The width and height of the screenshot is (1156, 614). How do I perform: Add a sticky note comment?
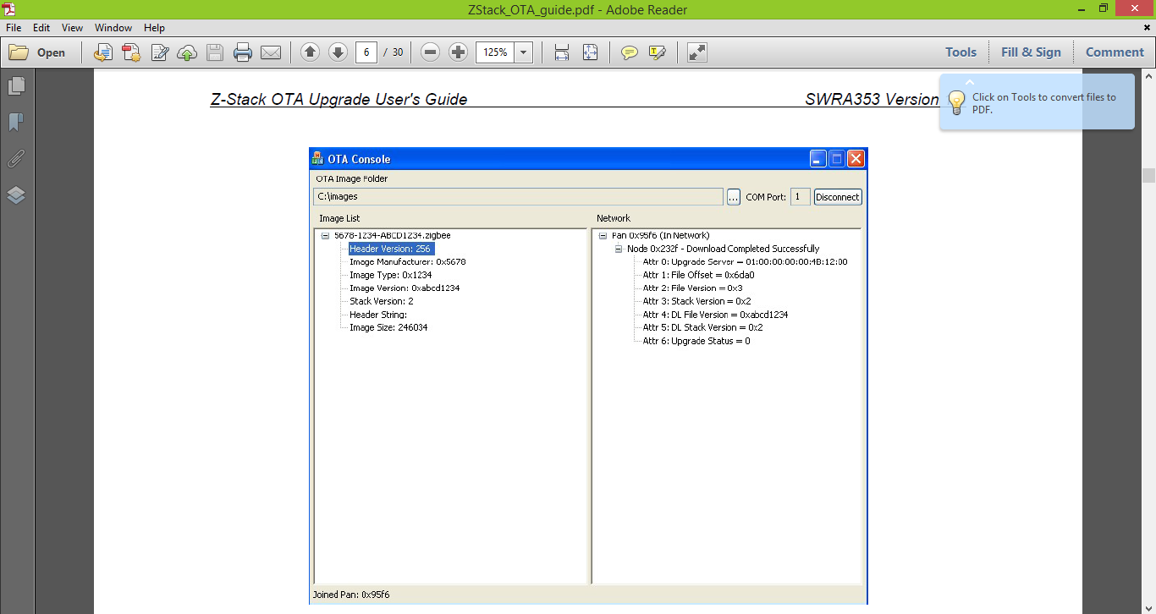tap(629, 52)
